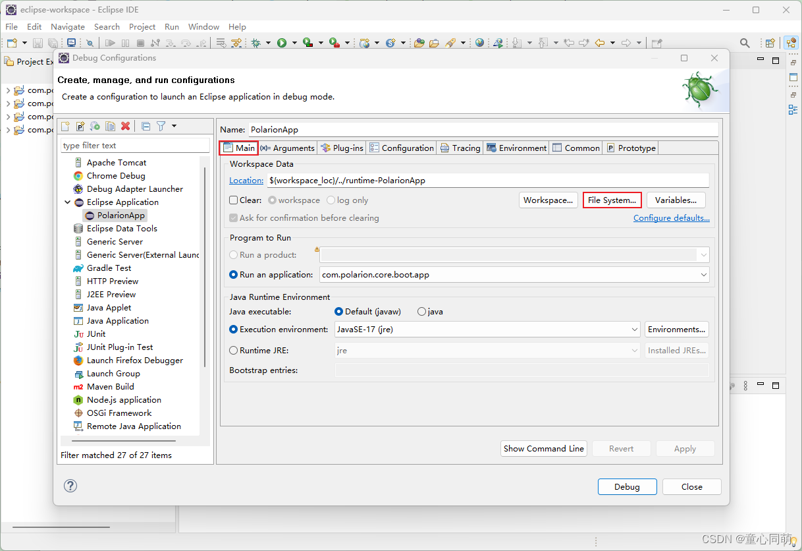Switch to Tracing tab
This screenshot has width=802, height=551.
460,148
